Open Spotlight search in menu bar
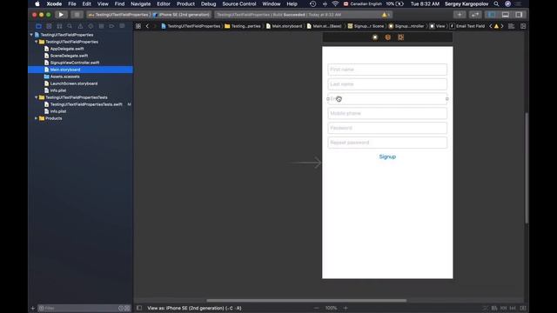Image resolution: width=557 pixels, height=313 pixels. click(496, 3)
